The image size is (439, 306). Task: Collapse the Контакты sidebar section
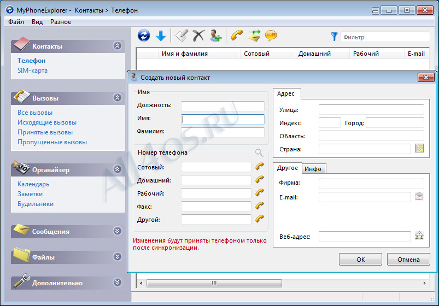(x=118, y=45)
